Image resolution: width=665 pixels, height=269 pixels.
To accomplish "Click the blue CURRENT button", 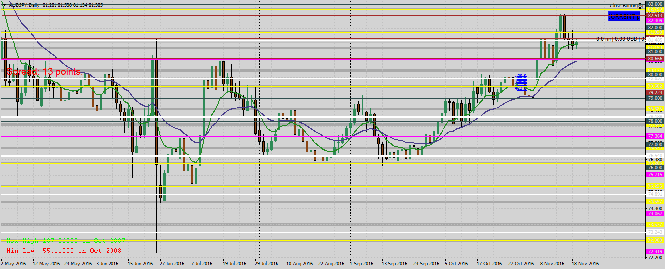I will coord(624,16).
